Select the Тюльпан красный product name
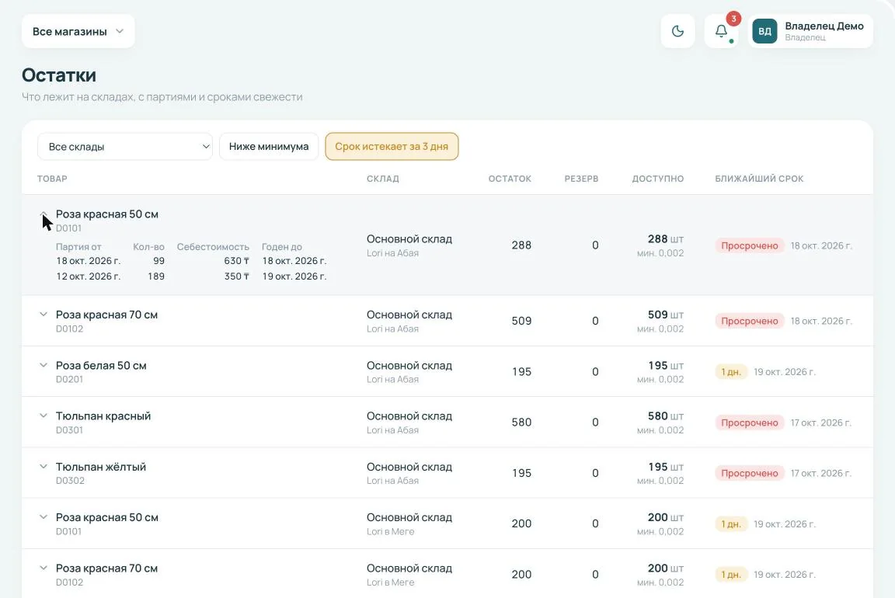895x598 pixels. tap(103, 416)
